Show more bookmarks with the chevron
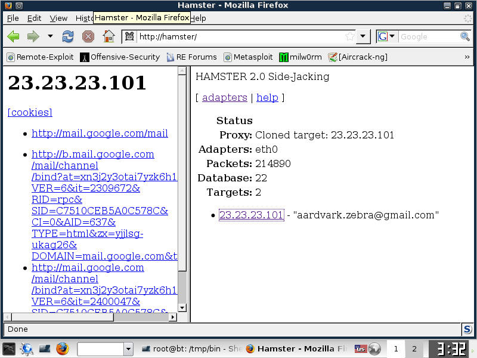The width and height of the screenshot is (477, 358). pos(467,57)
